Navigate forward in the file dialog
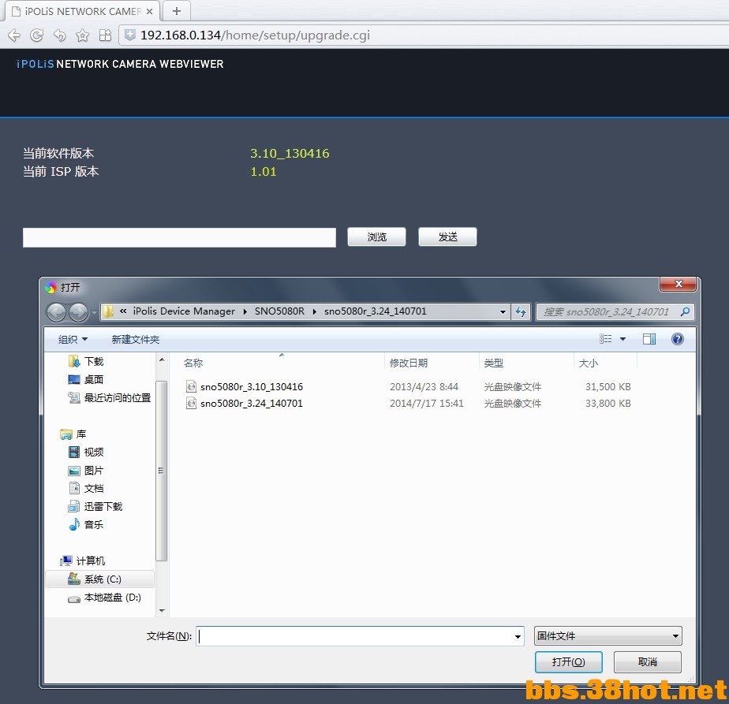The height and width of the screenshot is (704, 729). 78,312
